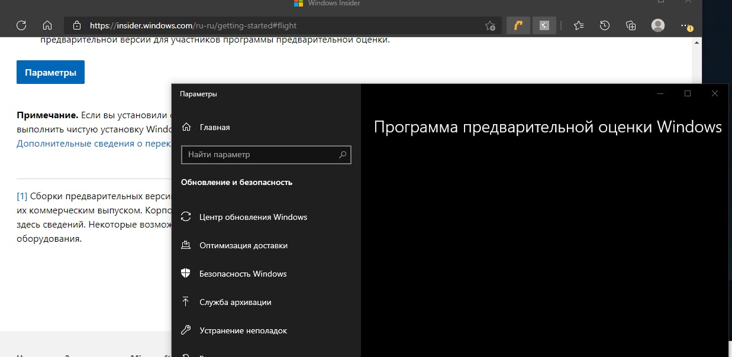The image size is (732, 357).
Task: Open the Дополнительные сведения о перек... link
Action: tap(93, 143)
